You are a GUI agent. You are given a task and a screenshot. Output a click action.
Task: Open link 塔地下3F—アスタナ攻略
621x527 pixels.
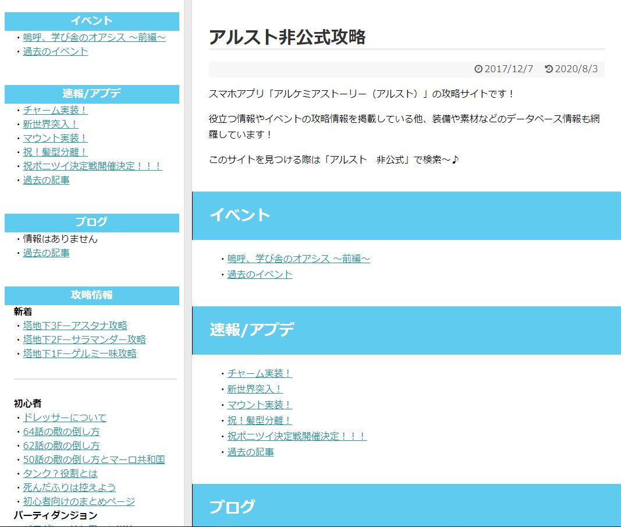coord(75,326)
